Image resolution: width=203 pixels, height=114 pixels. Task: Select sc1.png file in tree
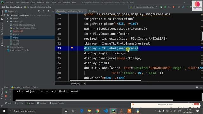pyautogui.click(x=16, y=41)
